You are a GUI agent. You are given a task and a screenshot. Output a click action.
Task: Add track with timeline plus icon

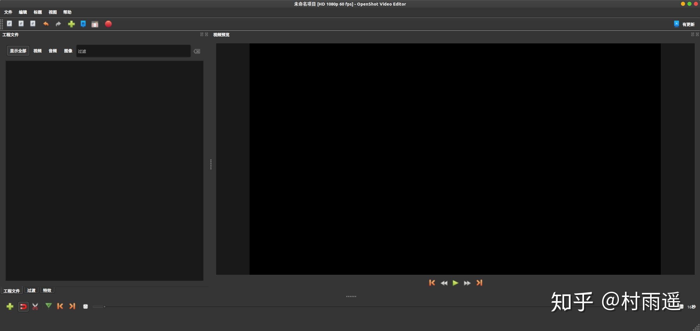[x=10, y=306]
